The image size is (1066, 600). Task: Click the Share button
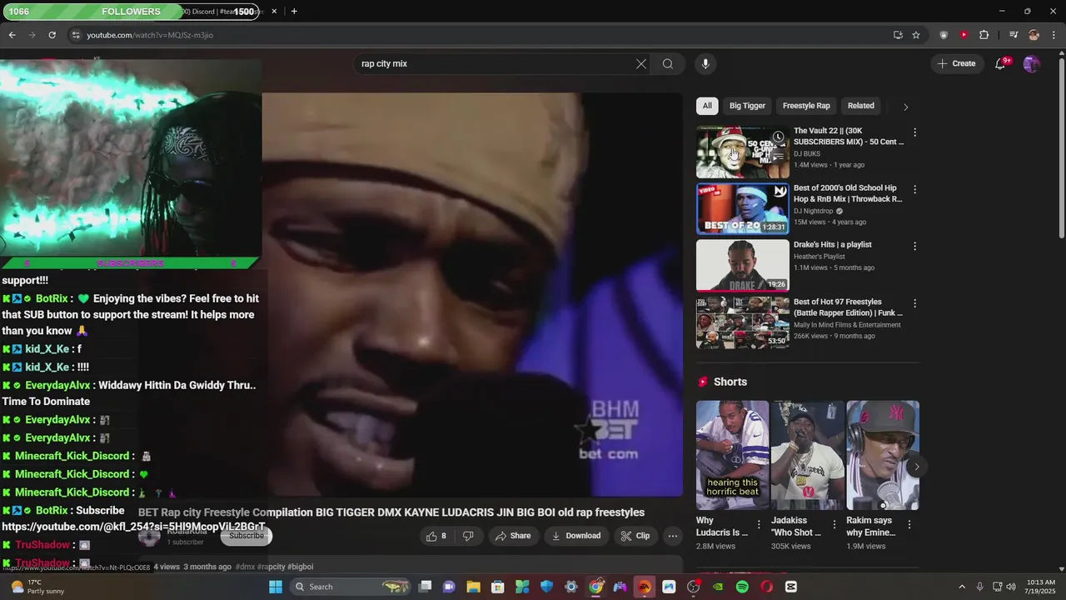[x=513, y=536]
